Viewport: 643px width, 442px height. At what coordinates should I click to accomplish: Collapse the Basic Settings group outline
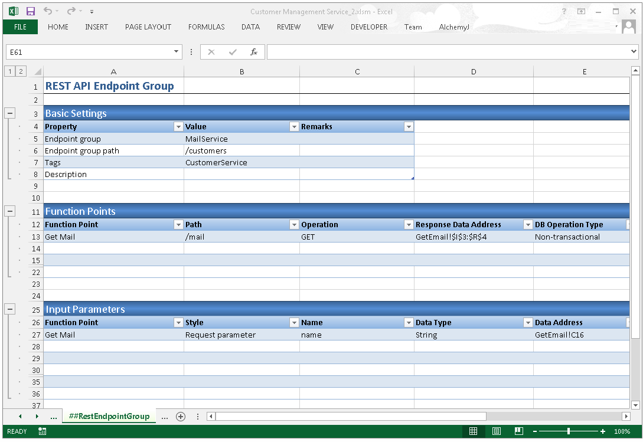point(10,113)
